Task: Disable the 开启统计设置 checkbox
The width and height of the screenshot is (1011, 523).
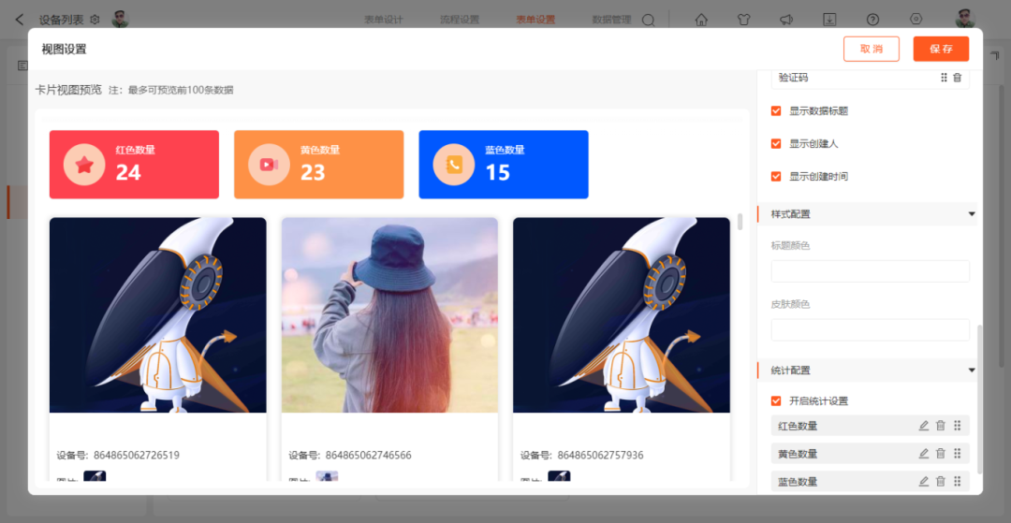Action: coord(776,401)
